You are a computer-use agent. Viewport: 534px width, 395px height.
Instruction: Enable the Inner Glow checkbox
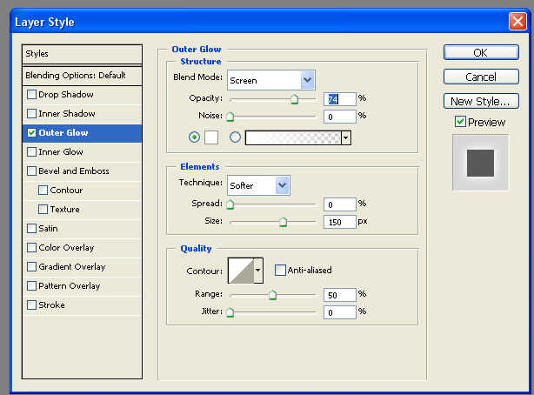[x=31, y=151]
